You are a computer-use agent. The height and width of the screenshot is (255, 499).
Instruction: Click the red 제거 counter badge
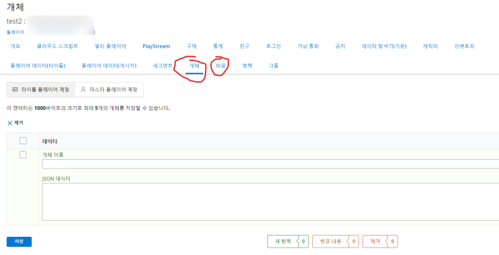(x=380, y=242)
